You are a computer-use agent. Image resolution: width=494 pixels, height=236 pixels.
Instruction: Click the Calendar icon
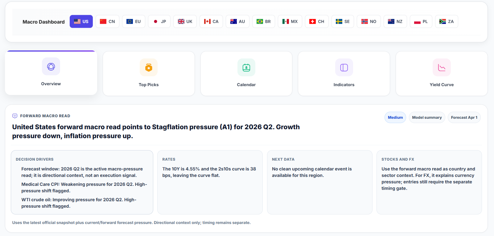tap(246, 67)
